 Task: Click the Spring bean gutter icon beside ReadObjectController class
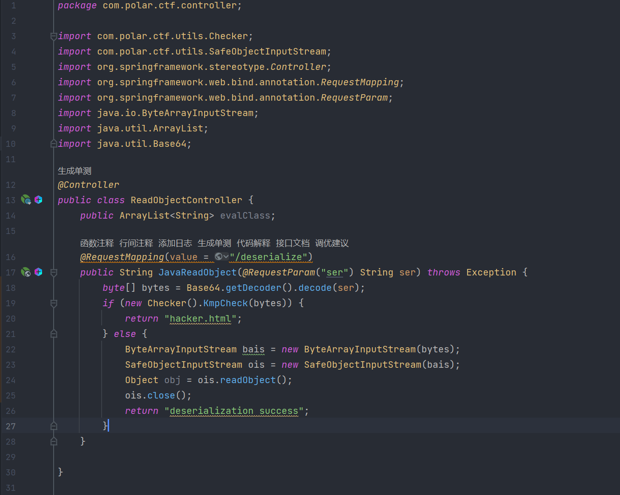pos(26,200)
